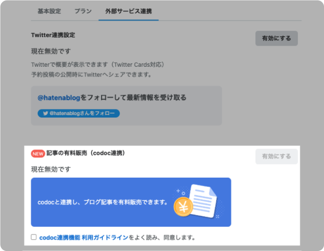Viewport: 324px width, 251px height.
Task: Click the 記事の有料販売（codoc連携） heading
Action: (86, 153)
